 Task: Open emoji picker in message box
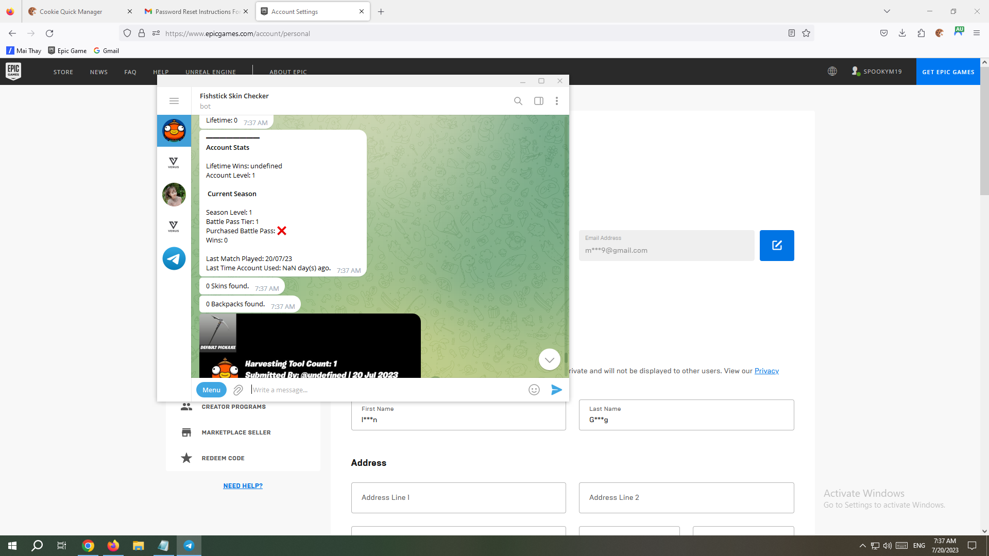[x=534, y=390]
